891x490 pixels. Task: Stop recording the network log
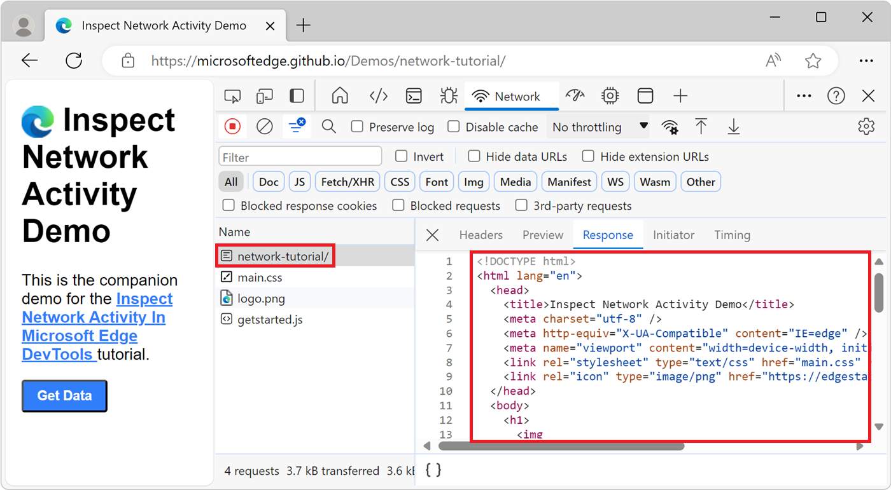[x=232, y=126]
